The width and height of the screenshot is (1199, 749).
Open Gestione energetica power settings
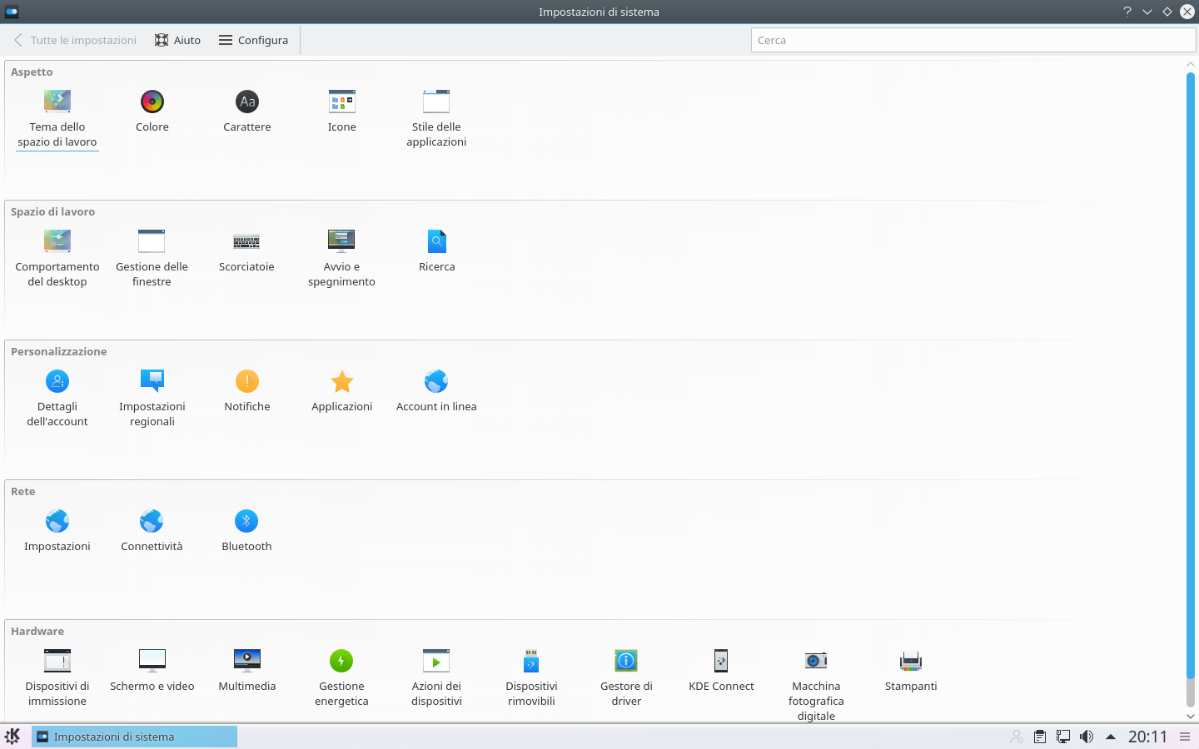pyautogui.click(x=341, y=662)
